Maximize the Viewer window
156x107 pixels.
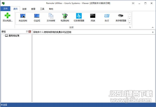[145, 3]
